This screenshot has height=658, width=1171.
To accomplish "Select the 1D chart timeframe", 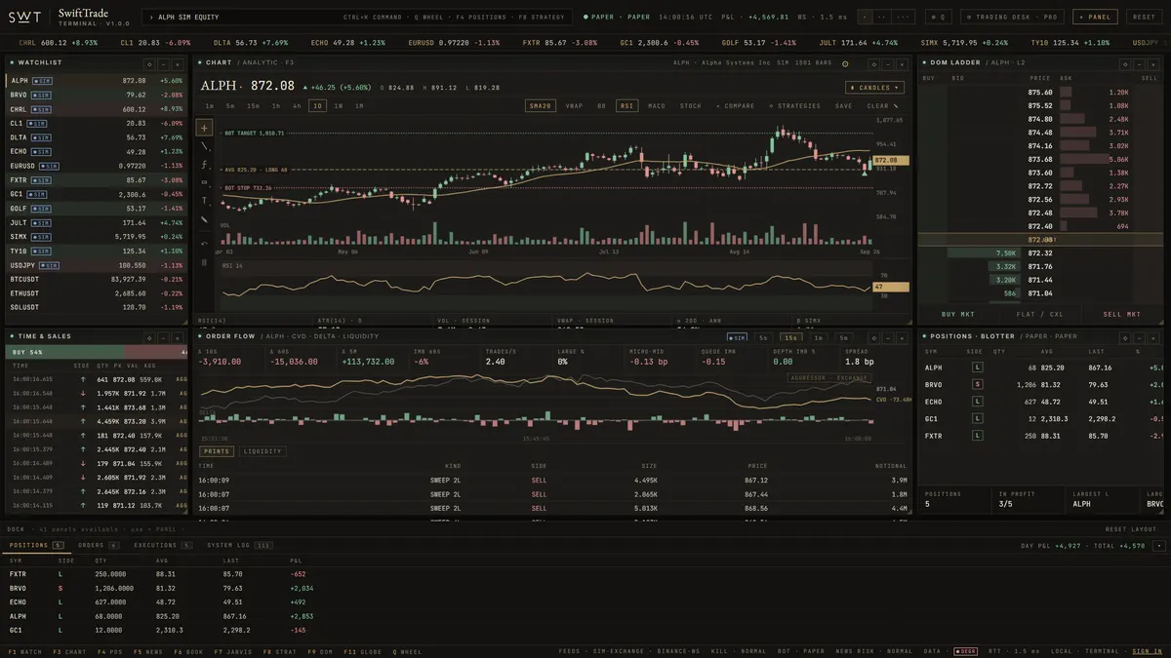I will [x=317, y=105].
